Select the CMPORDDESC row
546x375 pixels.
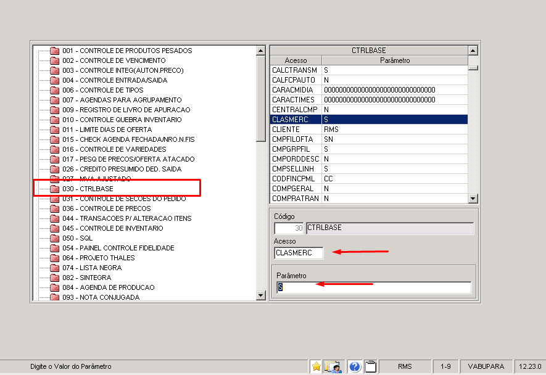pyautogui.click(x=369, y=159)
